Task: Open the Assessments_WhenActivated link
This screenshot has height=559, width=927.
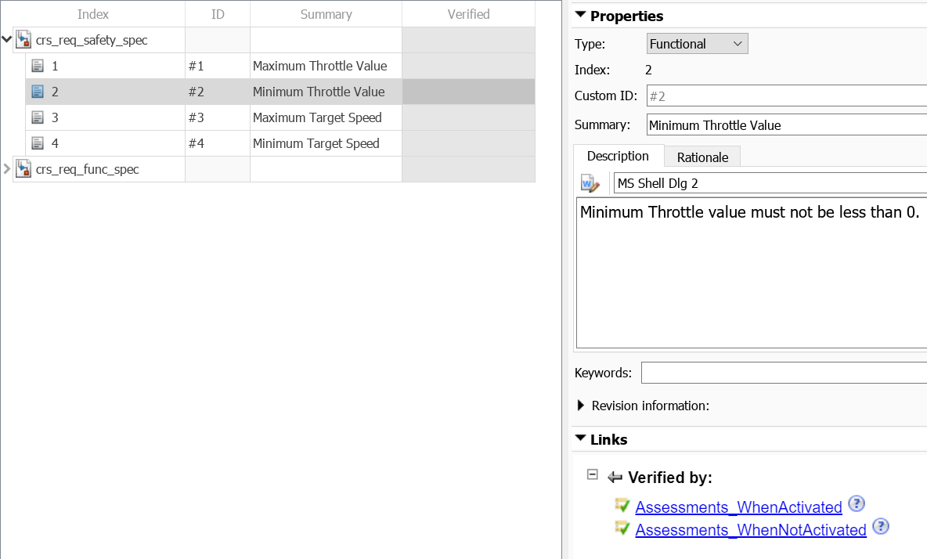Action: tap(738, 507)
